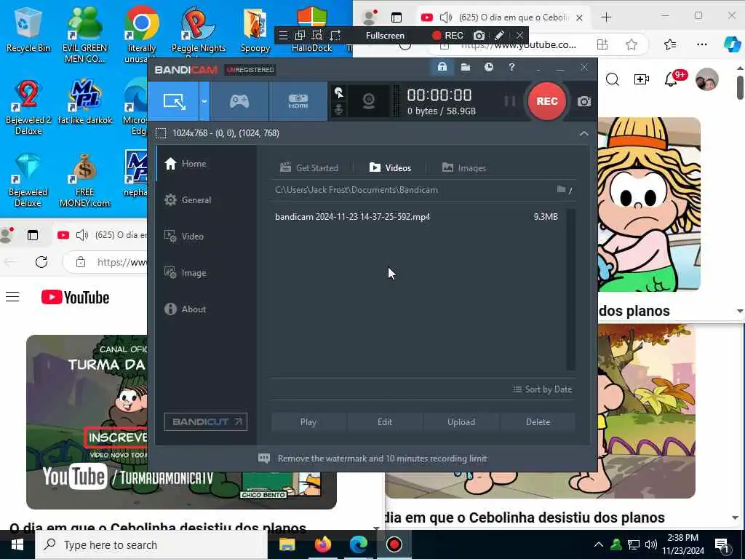Open YouTube search icon in right Edge window
Screen dimensions: 745x559
[613, 79]
